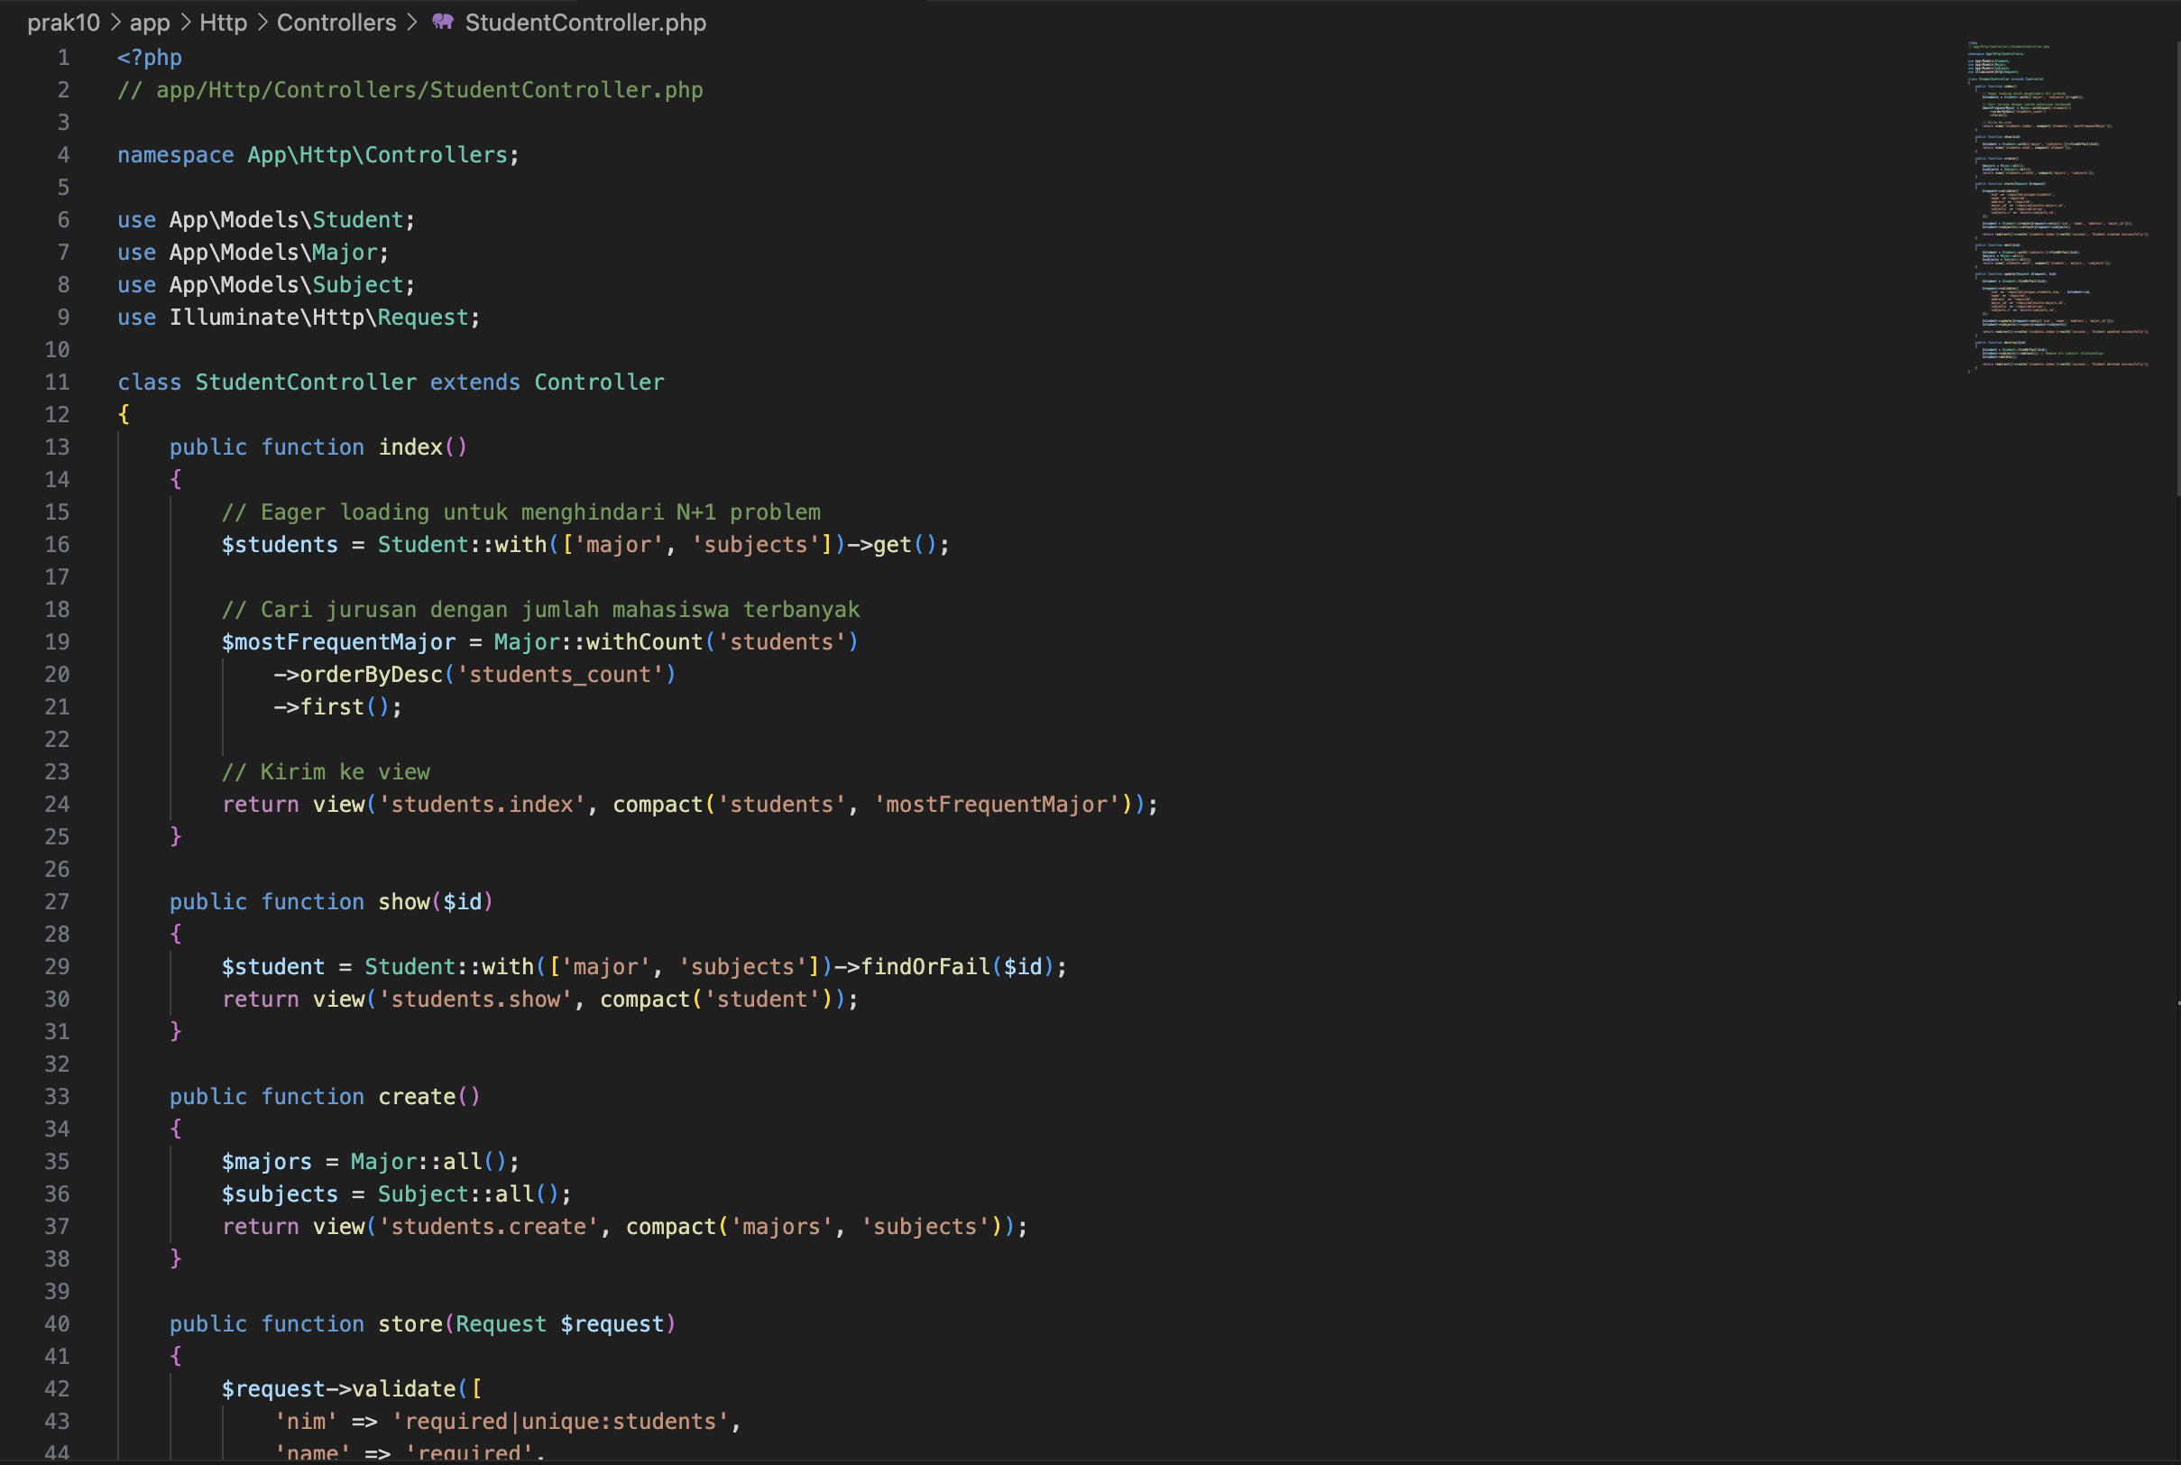Viewport: 2181px width, 1465px height.
Task: Click line number 16 to select the line
Action: [58, 544]
